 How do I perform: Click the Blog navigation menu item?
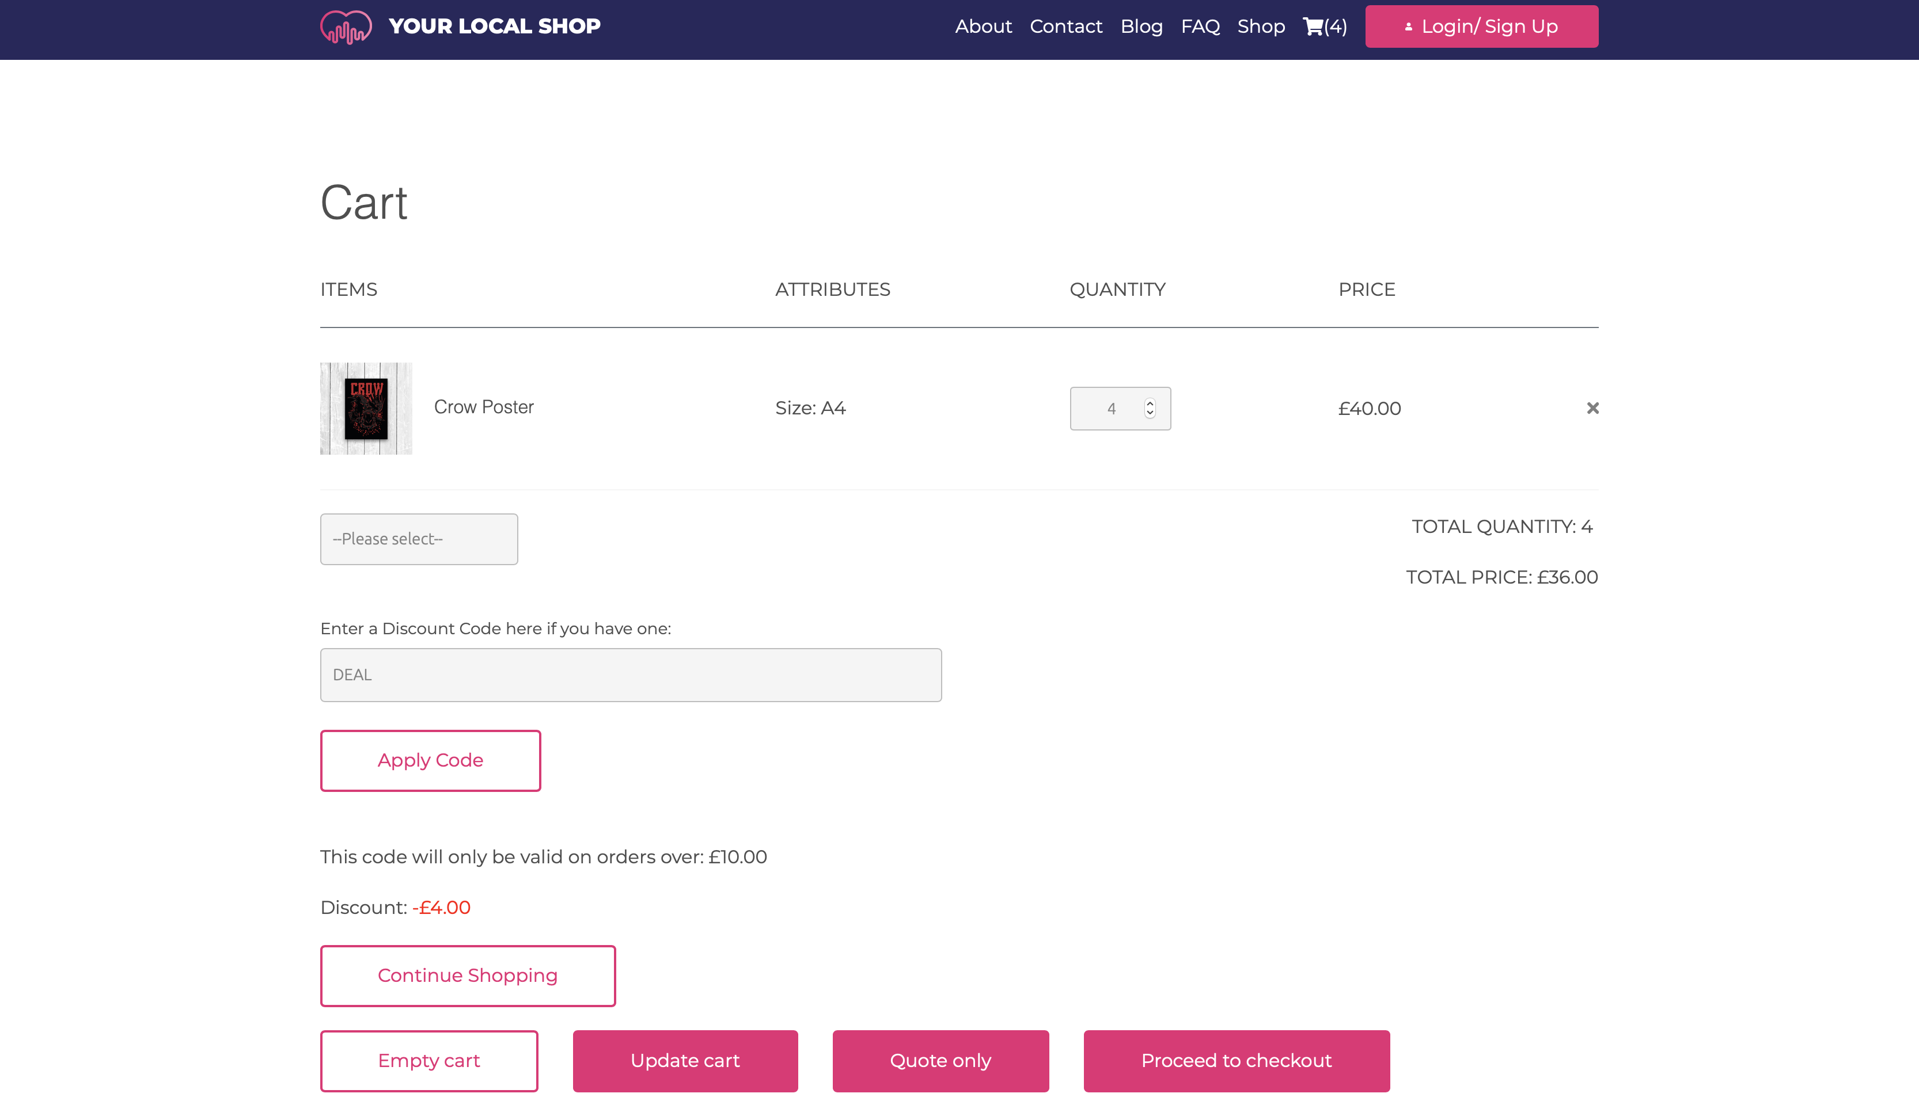pos(1141,25)
